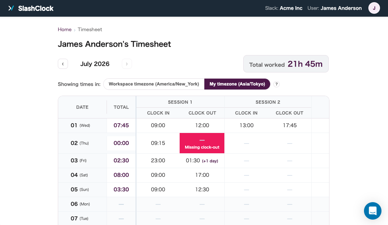Click James Anderson user name
The height and width of the screenshot is (225, 388).
(341, 8)
